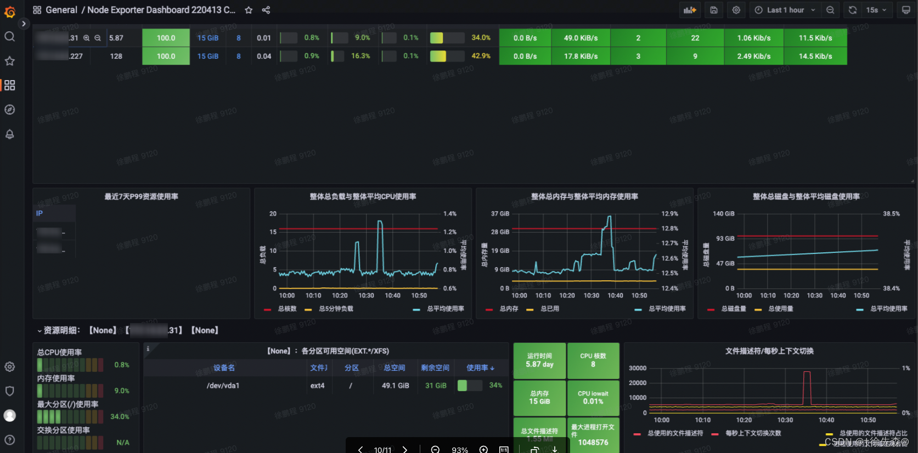918x453 pixels.
Task: Zoom in in image viewer toolbar
Action: coord(483,450)
